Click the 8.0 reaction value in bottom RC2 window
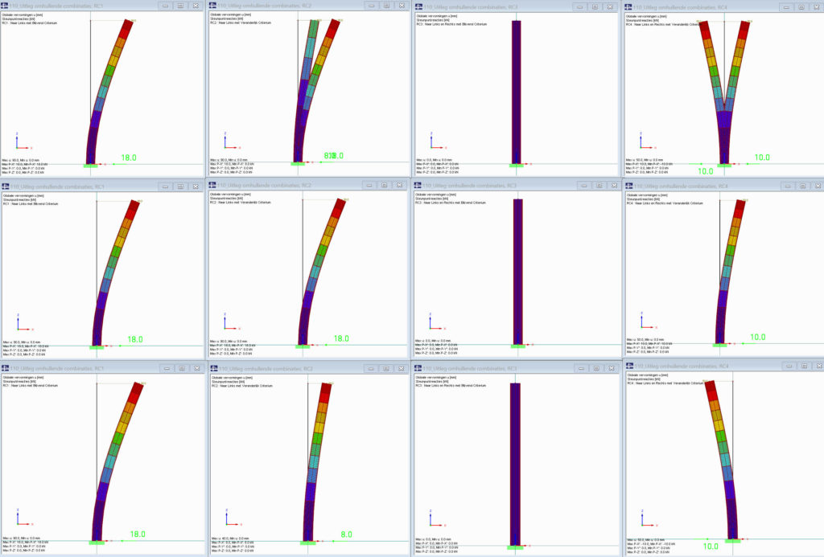The height and width of the screenshot is (557, 824). pyautogui.click(x=346, y=534)
